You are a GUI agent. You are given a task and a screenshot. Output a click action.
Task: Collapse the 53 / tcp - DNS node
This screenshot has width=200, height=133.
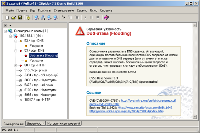16,41
